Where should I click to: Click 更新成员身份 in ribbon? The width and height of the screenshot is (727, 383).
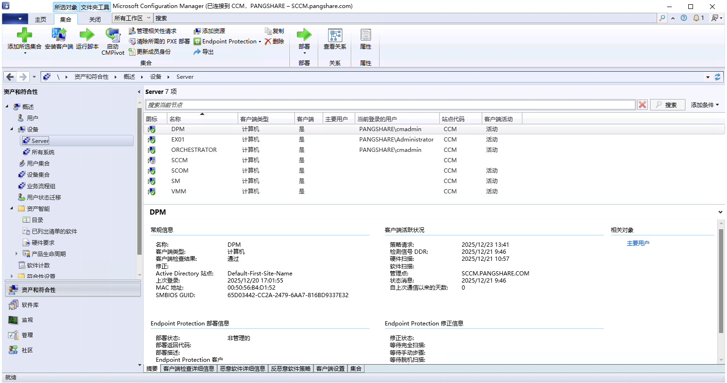tap(150, 52)
